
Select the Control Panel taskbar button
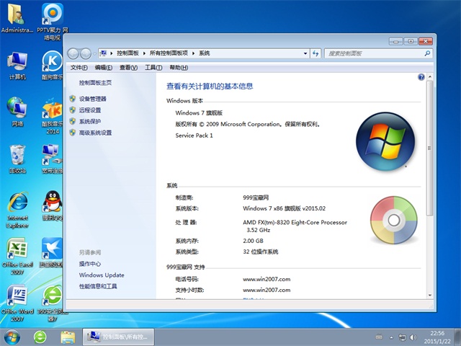point(118,337)
